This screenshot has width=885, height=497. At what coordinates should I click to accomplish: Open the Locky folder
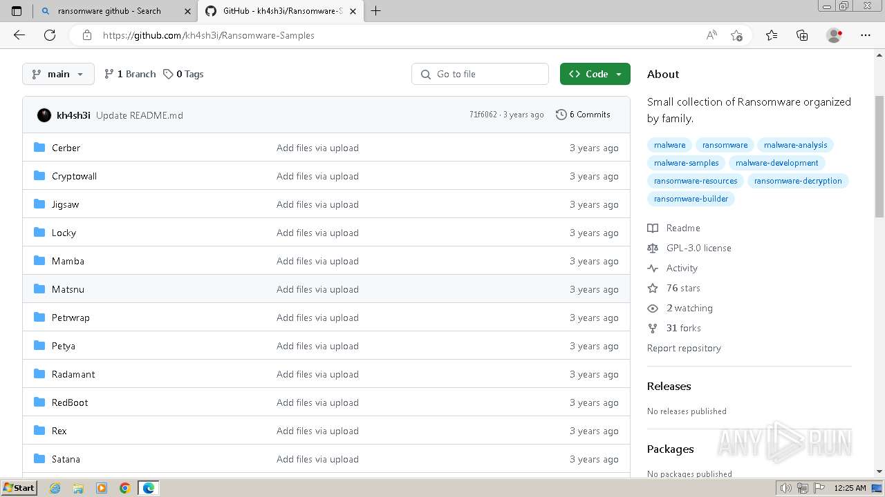pos(64,233)
